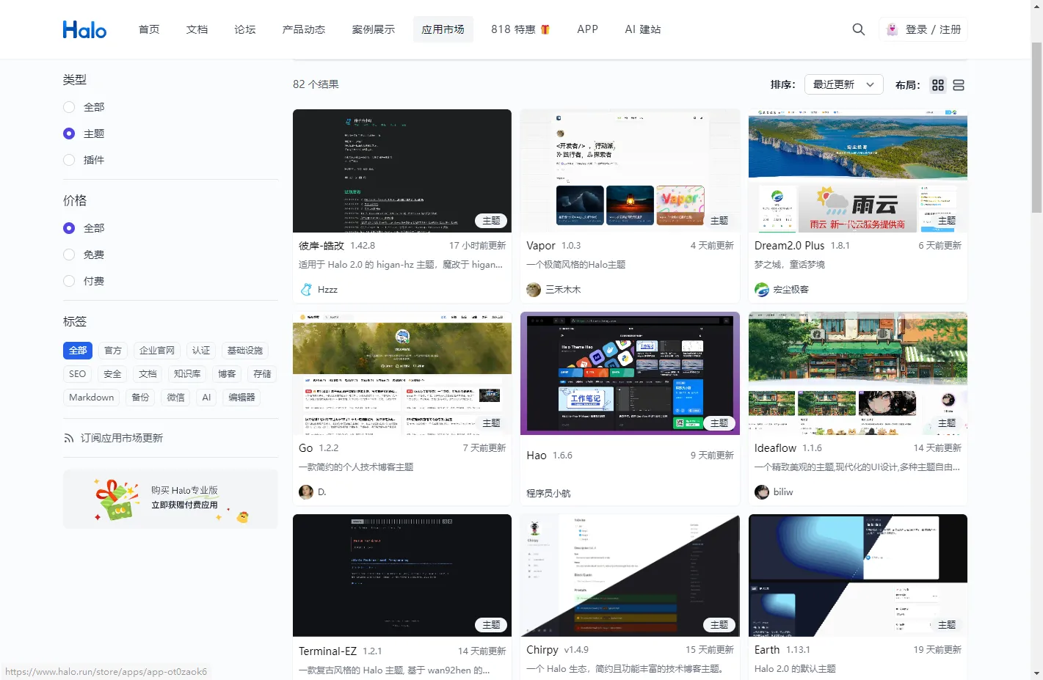This screenshot has height=680, width=1043.
Task: Open Hao theme thumbnail
Action: tap(630, 373)
